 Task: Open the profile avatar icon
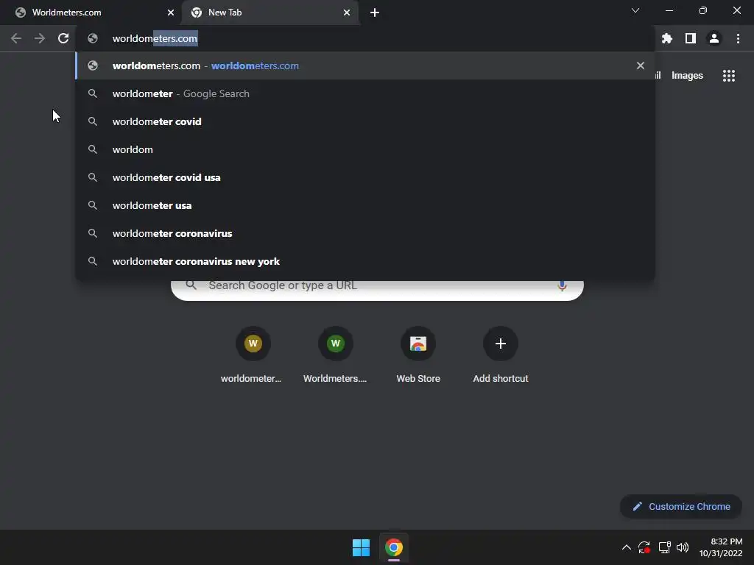coord(714,38)
